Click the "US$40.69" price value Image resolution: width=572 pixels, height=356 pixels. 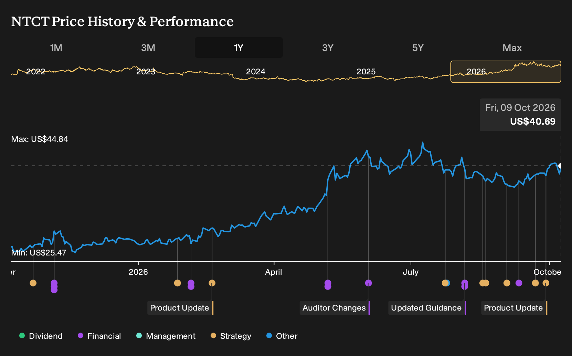pos(533,122)
